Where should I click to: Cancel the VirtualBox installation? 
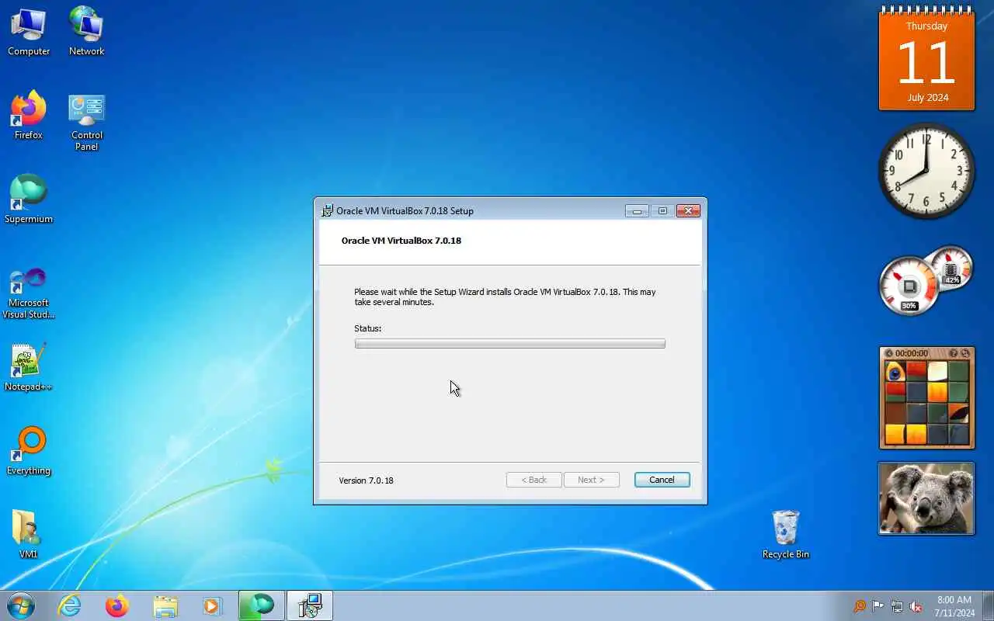(662, 480)
